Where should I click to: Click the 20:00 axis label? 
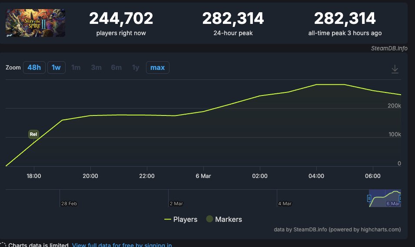[x=90, y=176]
